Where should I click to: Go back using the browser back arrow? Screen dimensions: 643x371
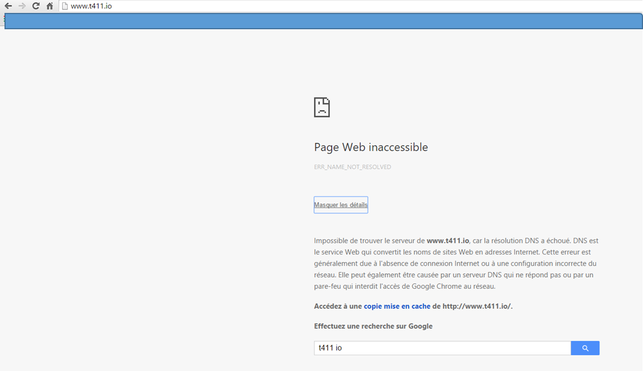(8, 6)
